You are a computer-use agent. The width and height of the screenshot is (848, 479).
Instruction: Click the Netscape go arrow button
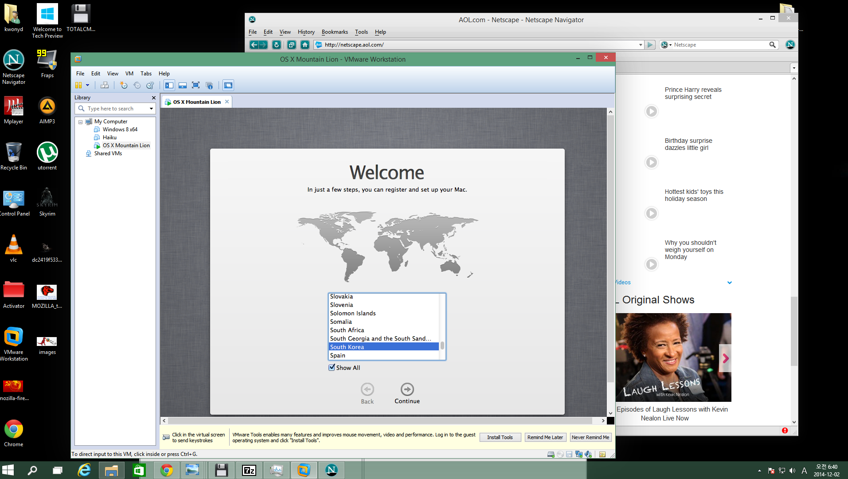(650, 45)
